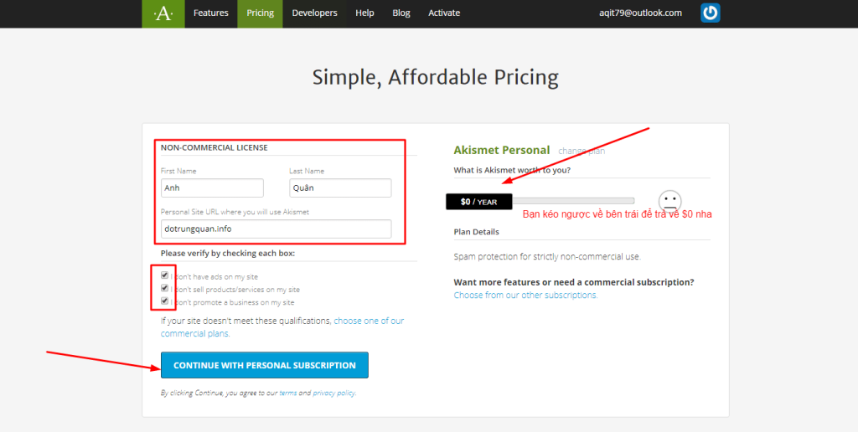Open the Features menu item
This screenshot has width=858, height=432.
pos(211,13)
